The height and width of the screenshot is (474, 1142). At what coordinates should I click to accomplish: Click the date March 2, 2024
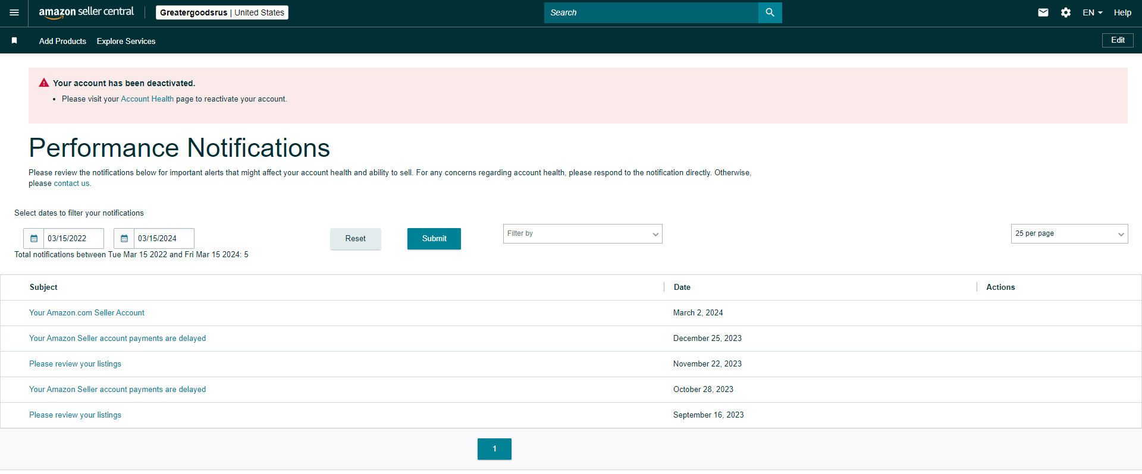[698, 312]
